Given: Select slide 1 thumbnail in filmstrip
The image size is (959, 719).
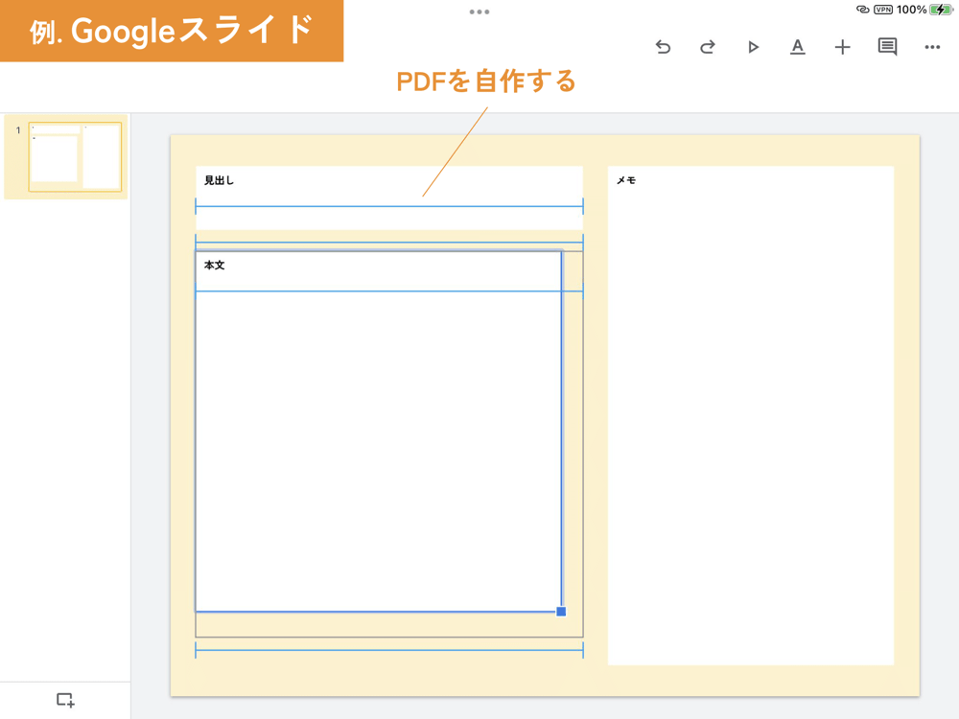Looking at the screenshot, I should (x=75, y=157).
